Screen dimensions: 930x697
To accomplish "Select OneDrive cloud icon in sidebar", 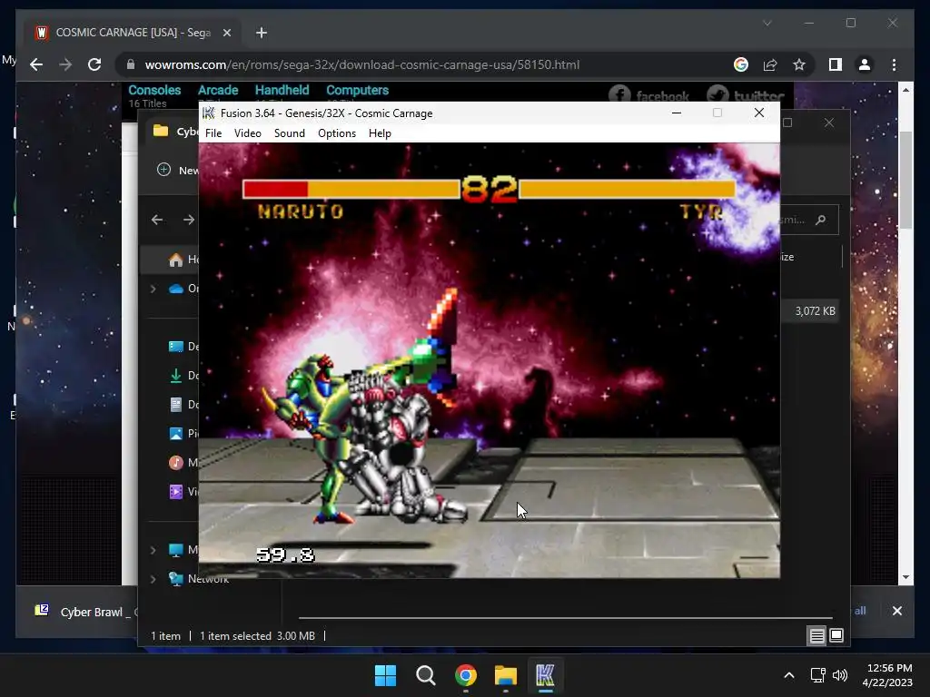I will coord(175,289).
